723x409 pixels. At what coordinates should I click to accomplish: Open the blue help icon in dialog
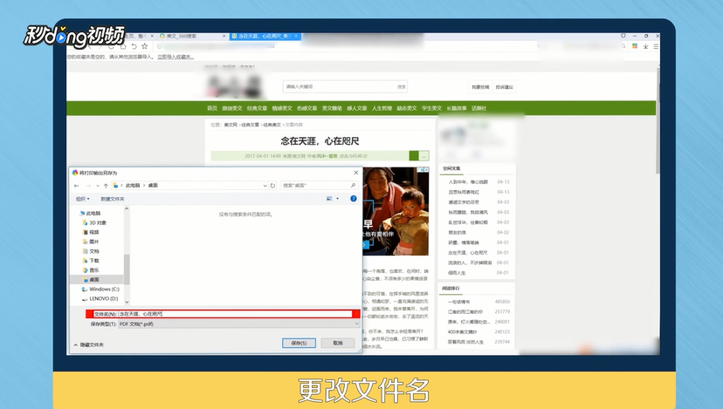click(x=353, y=199)
